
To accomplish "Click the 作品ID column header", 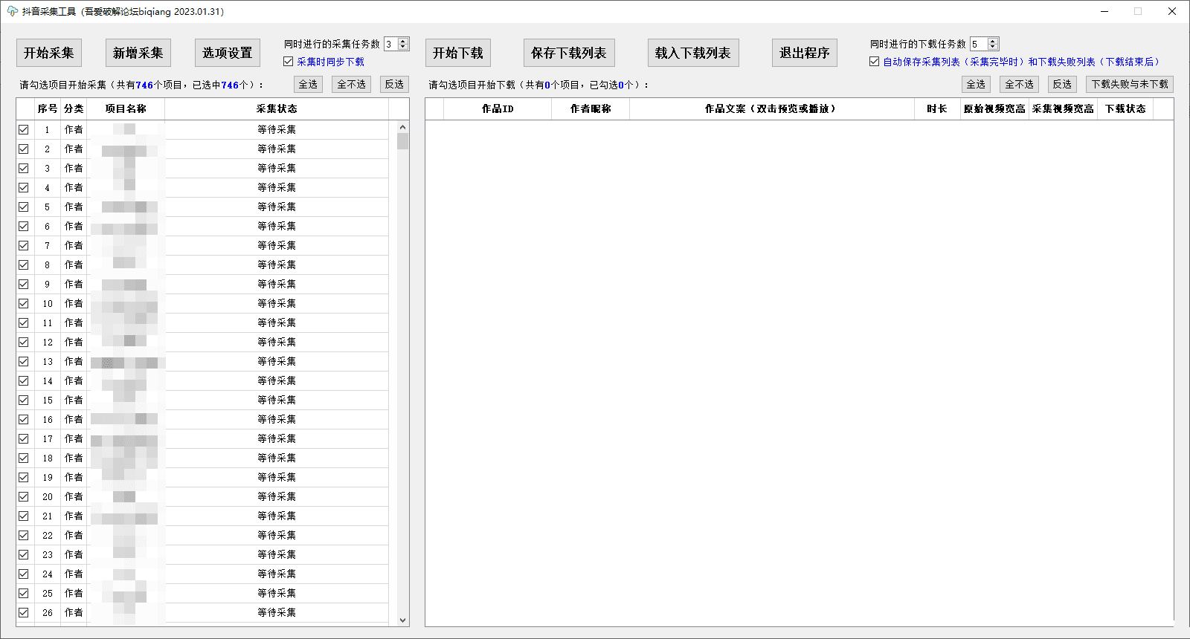I will (498, 108).
